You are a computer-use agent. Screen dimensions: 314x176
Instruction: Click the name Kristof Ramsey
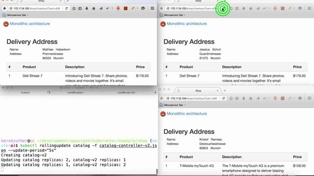coord(210,139)
